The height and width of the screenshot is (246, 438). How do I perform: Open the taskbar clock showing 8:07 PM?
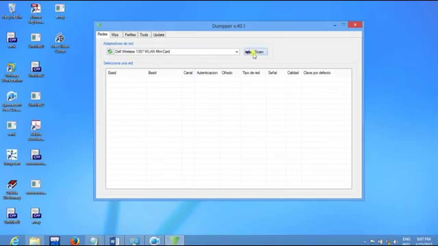pyautogui.click(x=424, y=241)
